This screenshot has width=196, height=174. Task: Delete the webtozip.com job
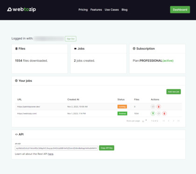[164, 114]
